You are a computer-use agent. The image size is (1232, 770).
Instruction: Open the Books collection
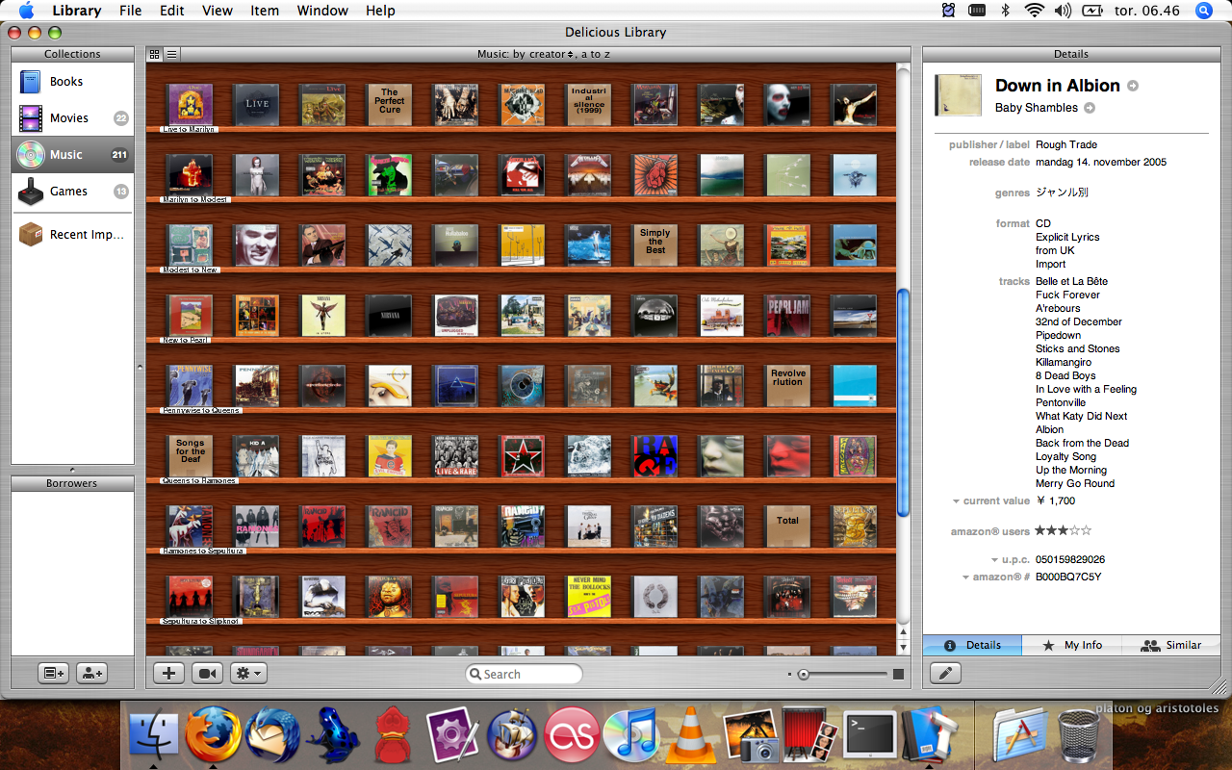pos(72,82)
